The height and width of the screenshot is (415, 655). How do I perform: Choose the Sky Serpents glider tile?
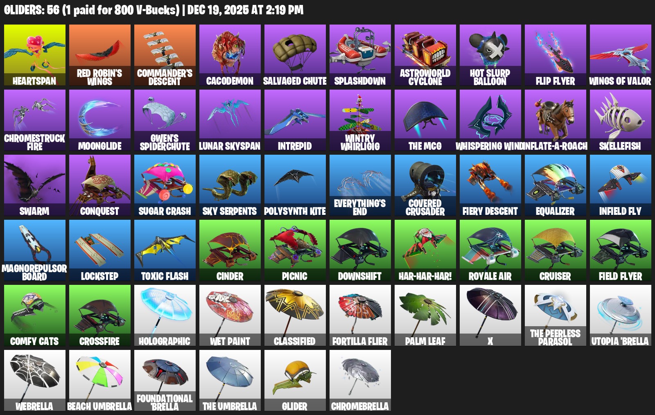click(230, 185)
